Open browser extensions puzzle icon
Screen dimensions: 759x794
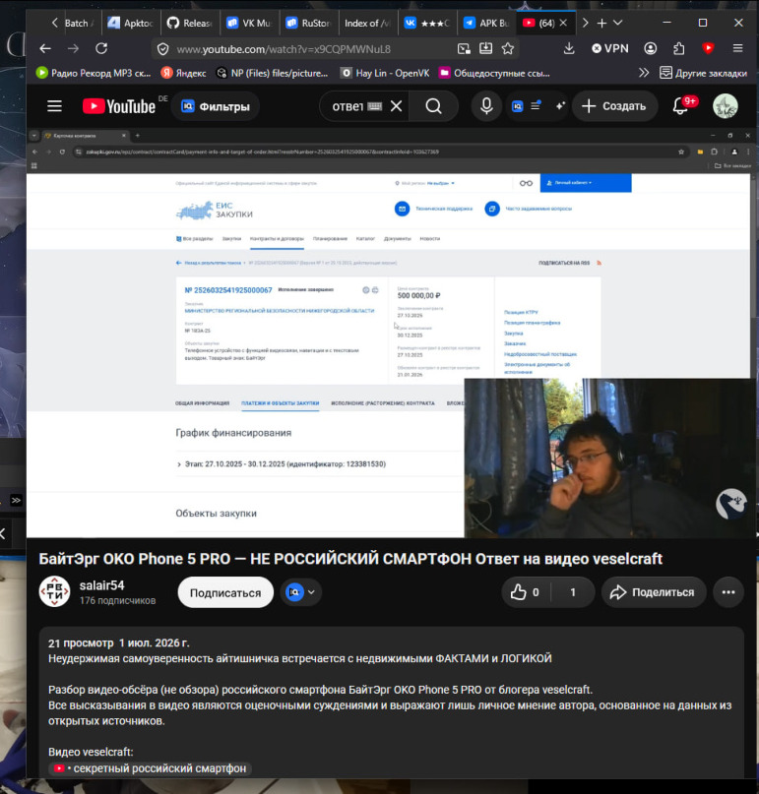(679, 48)
